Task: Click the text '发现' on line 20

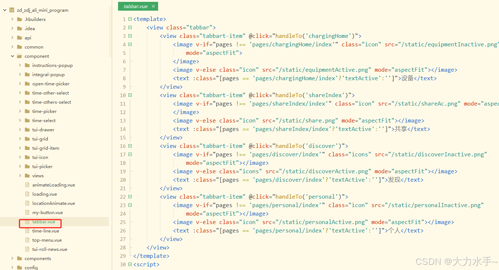Action: (x=394, y=180)
